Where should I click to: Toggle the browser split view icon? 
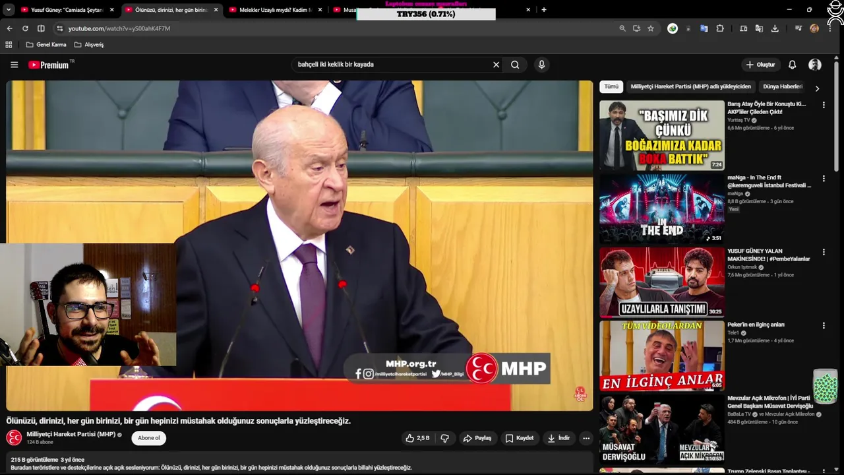(x=41, y=28)
